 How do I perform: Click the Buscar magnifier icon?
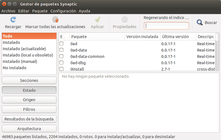point(200,22)
